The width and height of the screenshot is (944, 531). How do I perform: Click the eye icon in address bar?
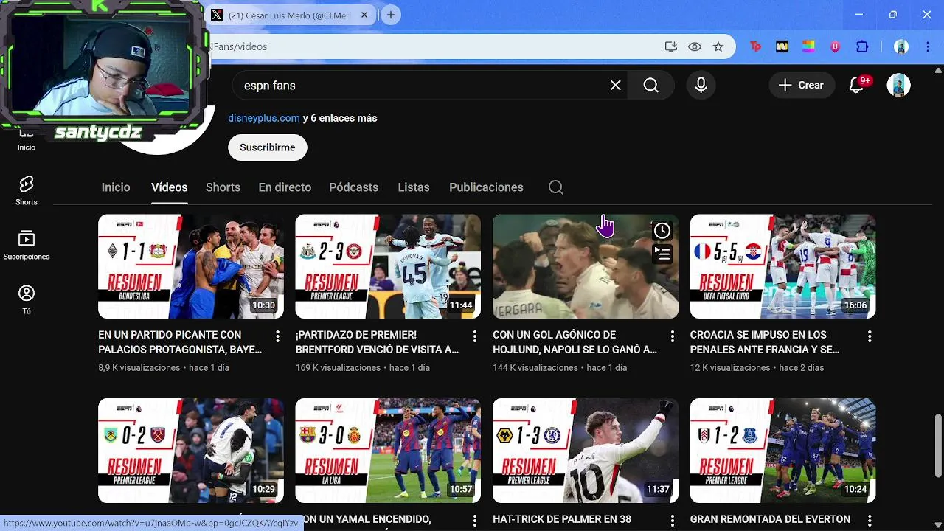pos(695,46)
